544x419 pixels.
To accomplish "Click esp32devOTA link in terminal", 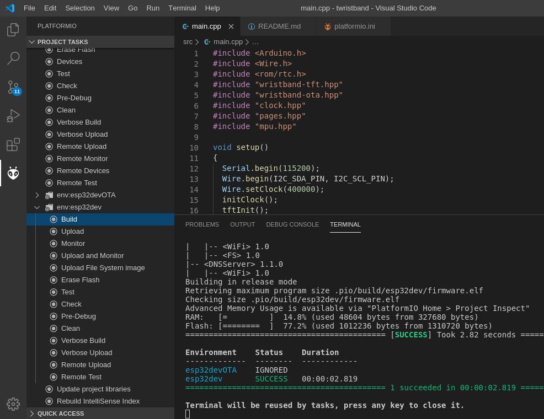I will pos(211,370).
